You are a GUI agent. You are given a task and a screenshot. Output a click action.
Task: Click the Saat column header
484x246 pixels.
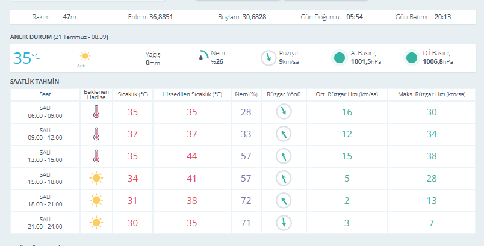45,94
